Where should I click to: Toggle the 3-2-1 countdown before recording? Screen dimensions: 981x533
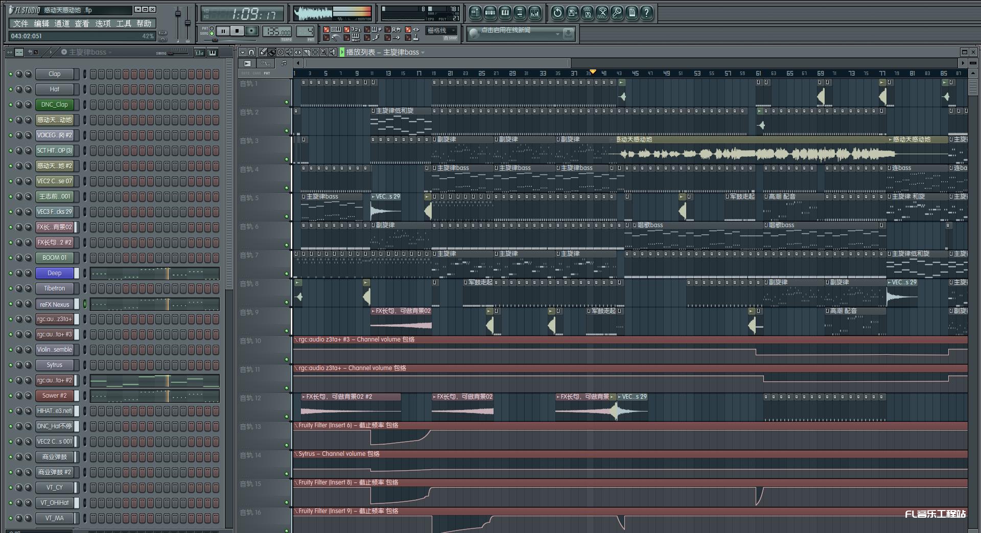click(x=347, y=30)
